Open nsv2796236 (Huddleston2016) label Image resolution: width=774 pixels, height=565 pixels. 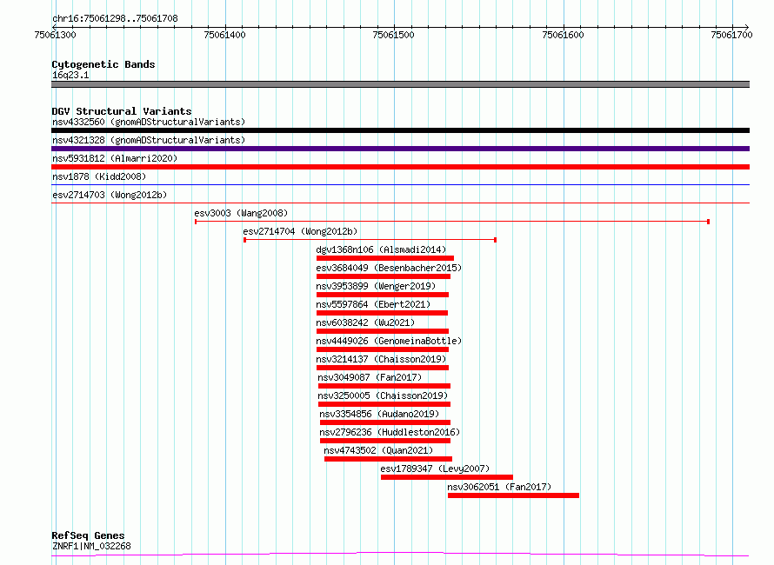point(390,432)
